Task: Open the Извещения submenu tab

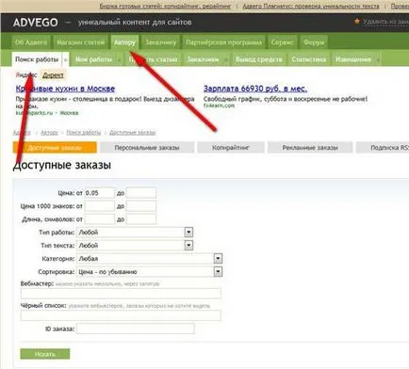Action: pyautogui.click(x=353, y=59)
